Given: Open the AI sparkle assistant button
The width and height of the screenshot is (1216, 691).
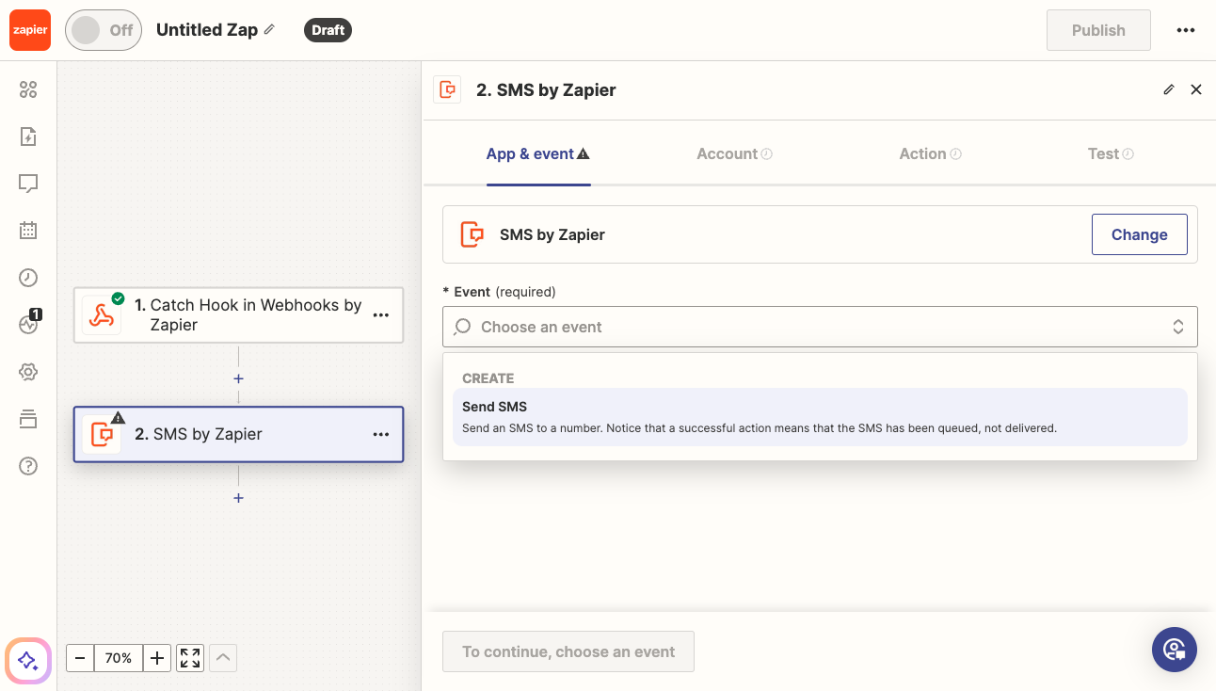Looking at the screenshot, I should coord(28,660).
